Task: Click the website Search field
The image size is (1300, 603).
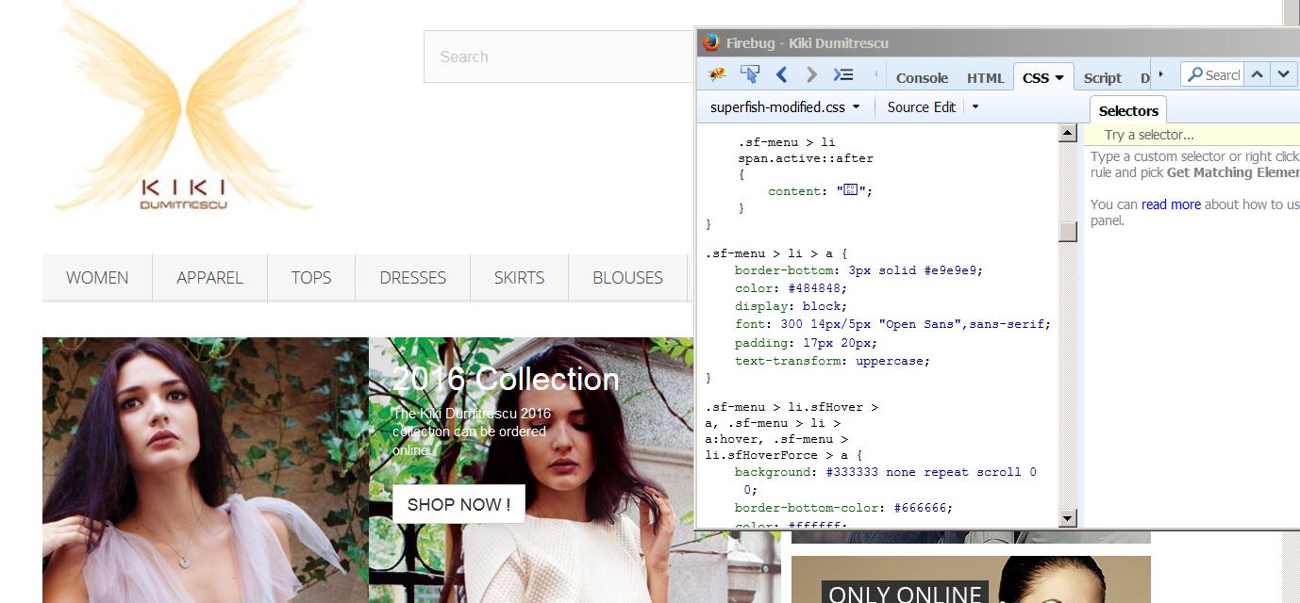Action: point(559,57)
